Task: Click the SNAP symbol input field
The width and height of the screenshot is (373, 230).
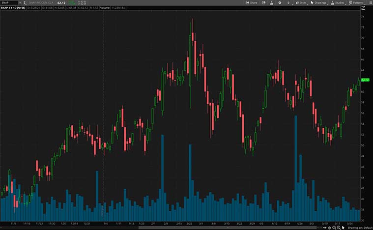Action: click(9, 2)
